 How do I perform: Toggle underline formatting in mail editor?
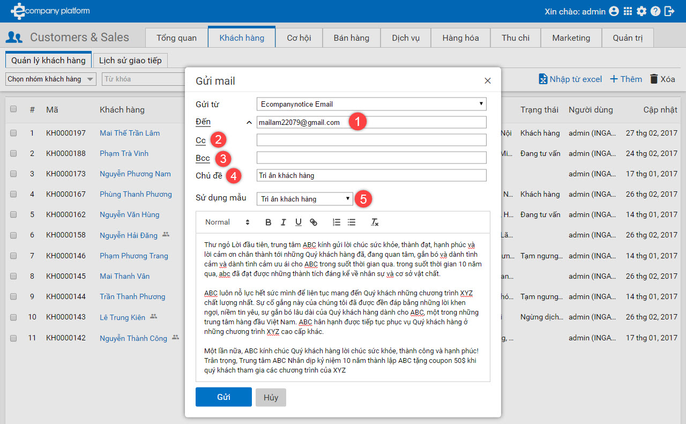pyautogui.click(x=299, y=222)
